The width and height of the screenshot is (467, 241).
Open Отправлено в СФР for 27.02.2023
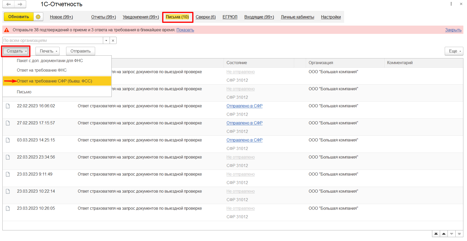click(x=244, y=123)
